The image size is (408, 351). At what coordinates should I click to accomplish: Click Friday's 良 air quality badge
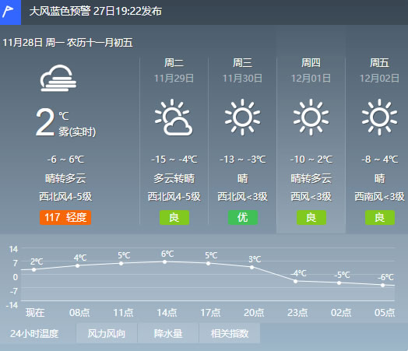pyautogui.click(x=380, y=217)
